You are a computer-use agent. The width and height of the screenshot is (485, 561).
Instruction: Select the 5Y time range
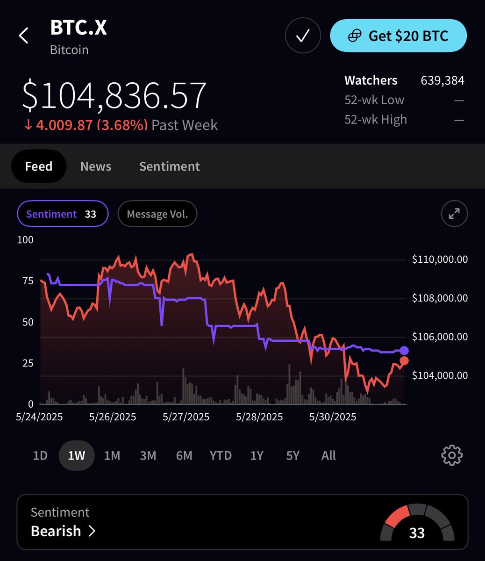pyautogui.click(x=292, y=455)
